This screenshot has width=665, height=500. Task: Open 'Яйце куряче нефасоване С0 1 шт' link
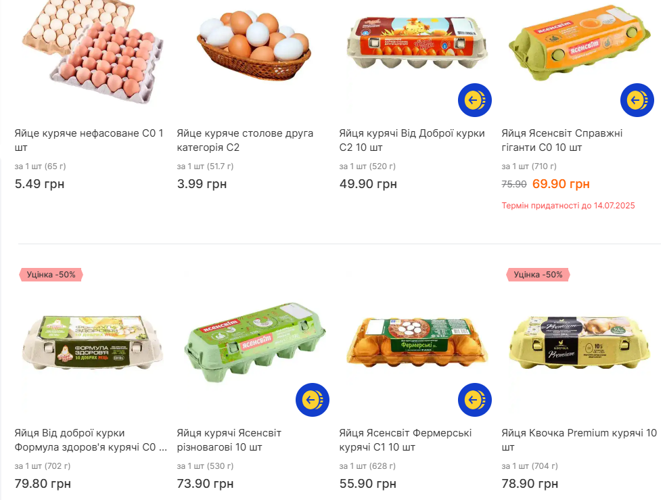[89, 140]
